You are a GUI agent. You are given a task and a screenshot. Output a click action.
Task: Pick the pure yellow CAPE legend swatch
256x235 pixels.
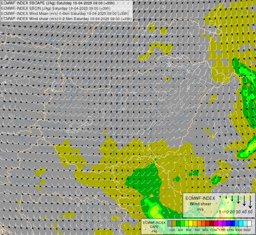[x=191, y=224]
